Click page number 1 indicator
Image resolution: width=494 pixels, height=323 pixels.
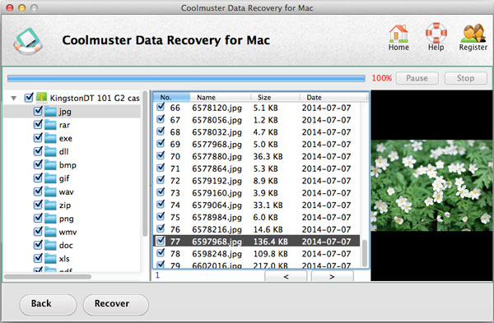pos(157,275)
